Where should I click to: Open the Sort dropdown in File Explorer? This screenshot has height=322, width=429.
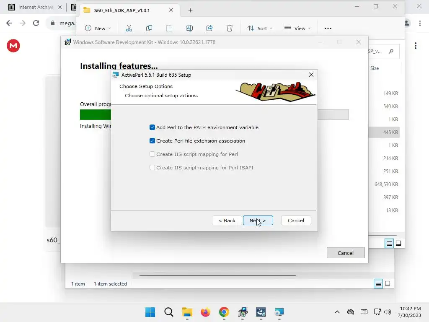click(x=260, y=28)
